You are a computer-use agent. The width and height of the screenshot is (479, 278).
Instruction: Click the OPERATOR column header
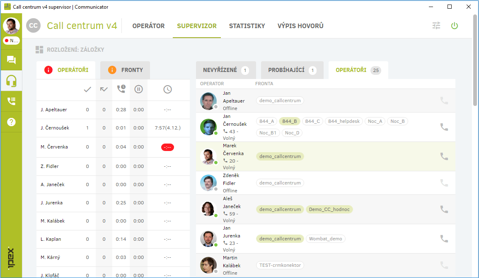(x=212, y=84)
